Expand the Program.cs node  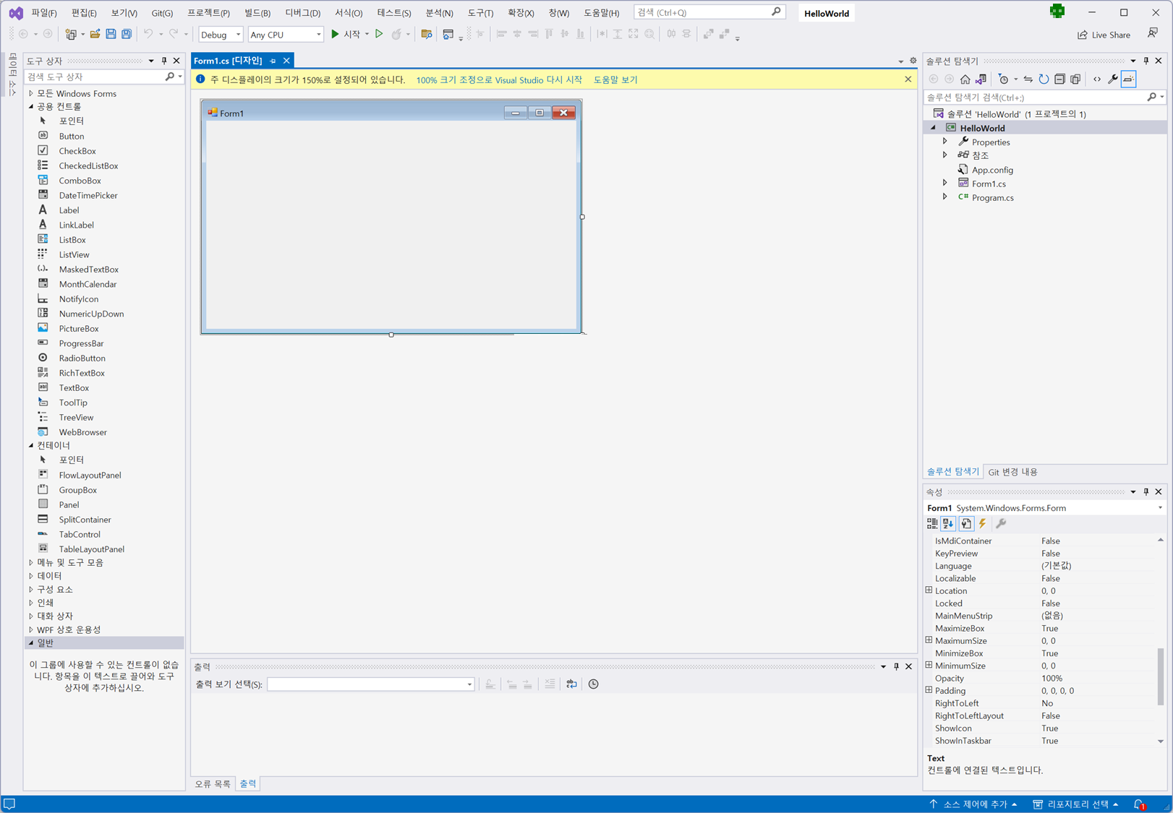click(x=945, y=197)
